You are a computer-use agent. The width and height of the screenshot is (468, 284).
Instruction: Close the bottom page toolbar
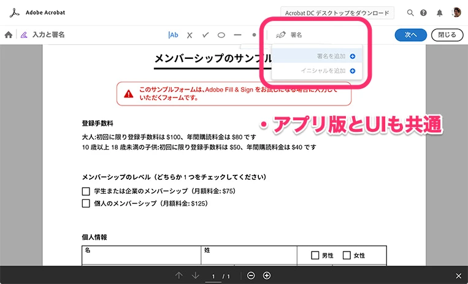459,276
